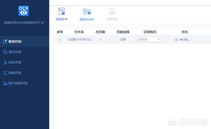Open the DOCX format dropdown
211x129 pixels.
(150, 39)
